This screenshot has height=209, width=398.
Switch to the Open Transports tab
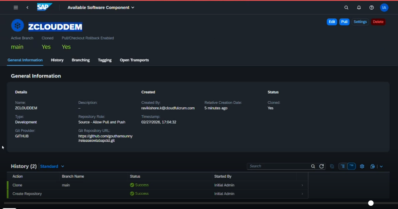tap(134, 60)
